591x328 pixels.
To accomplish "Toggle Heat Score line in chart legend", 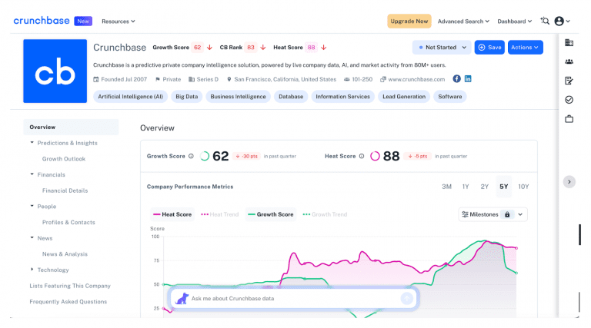I will [x=172, y=214].
